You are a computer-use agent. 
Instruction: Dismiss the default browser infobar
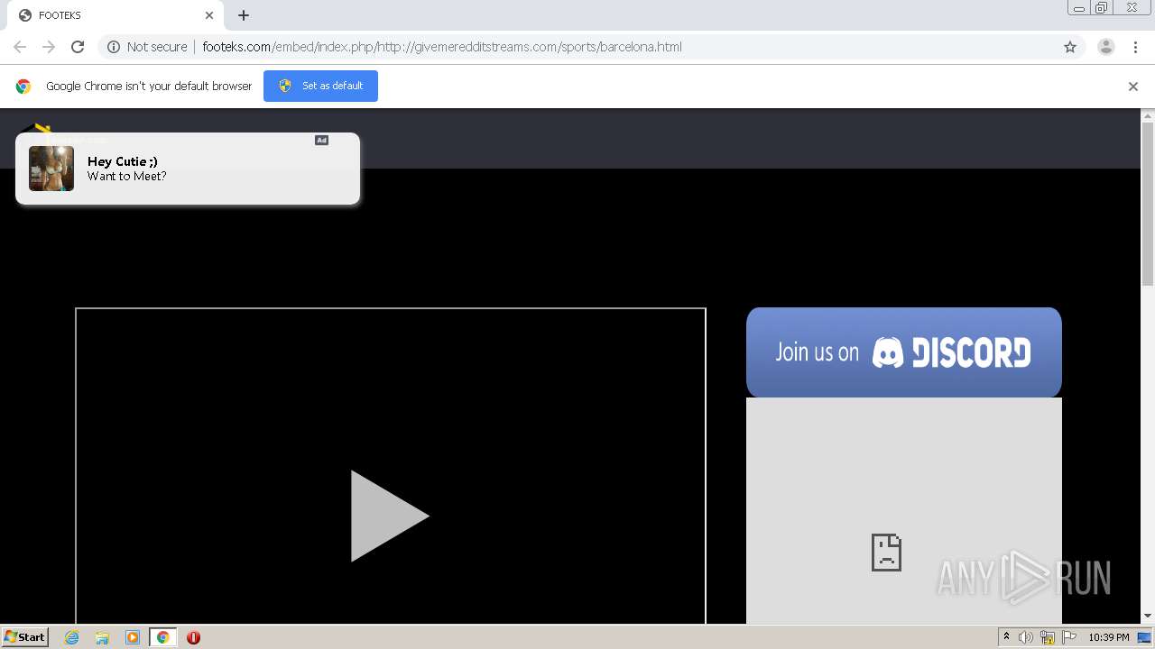coord(1133,87)
